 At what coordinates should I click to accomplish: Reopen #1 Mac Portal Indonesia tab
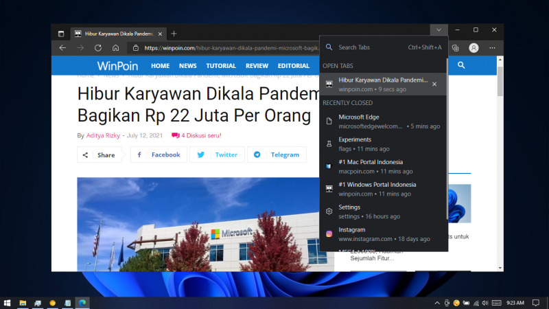[383, 166]
